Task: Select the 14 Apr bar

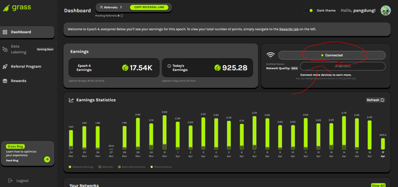Action: (344, 133)
